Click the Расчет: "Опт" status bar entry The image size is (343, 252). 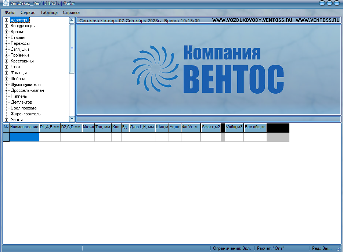click(x=271, y=248)
